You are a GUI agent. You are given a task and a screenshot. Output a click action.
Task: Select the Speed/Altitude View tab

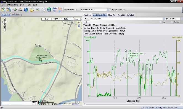pos(100,15)
